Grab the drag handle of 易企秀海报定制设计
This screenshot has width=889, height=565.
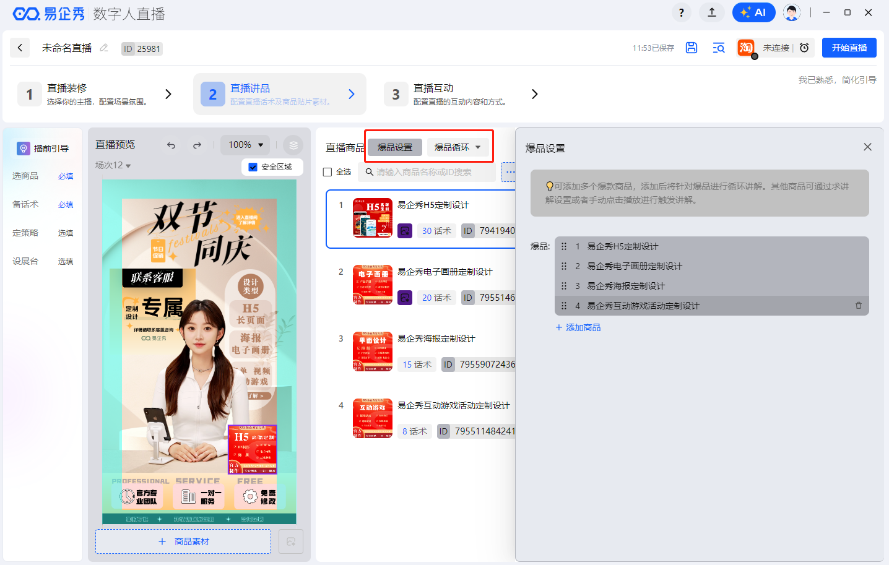(564, 286)
